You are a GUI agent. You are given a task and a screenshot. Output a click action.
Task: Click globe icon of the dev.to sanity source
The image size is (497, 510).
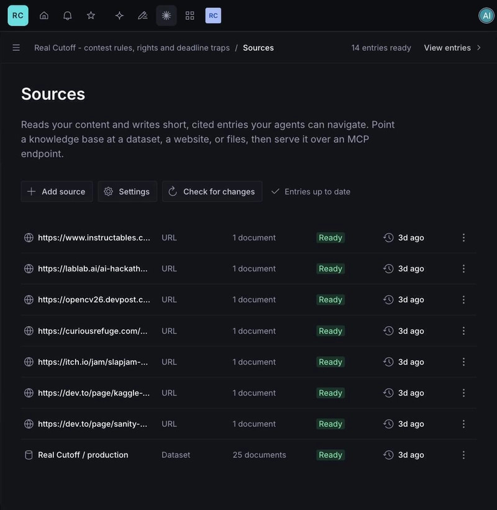(29, 424)
